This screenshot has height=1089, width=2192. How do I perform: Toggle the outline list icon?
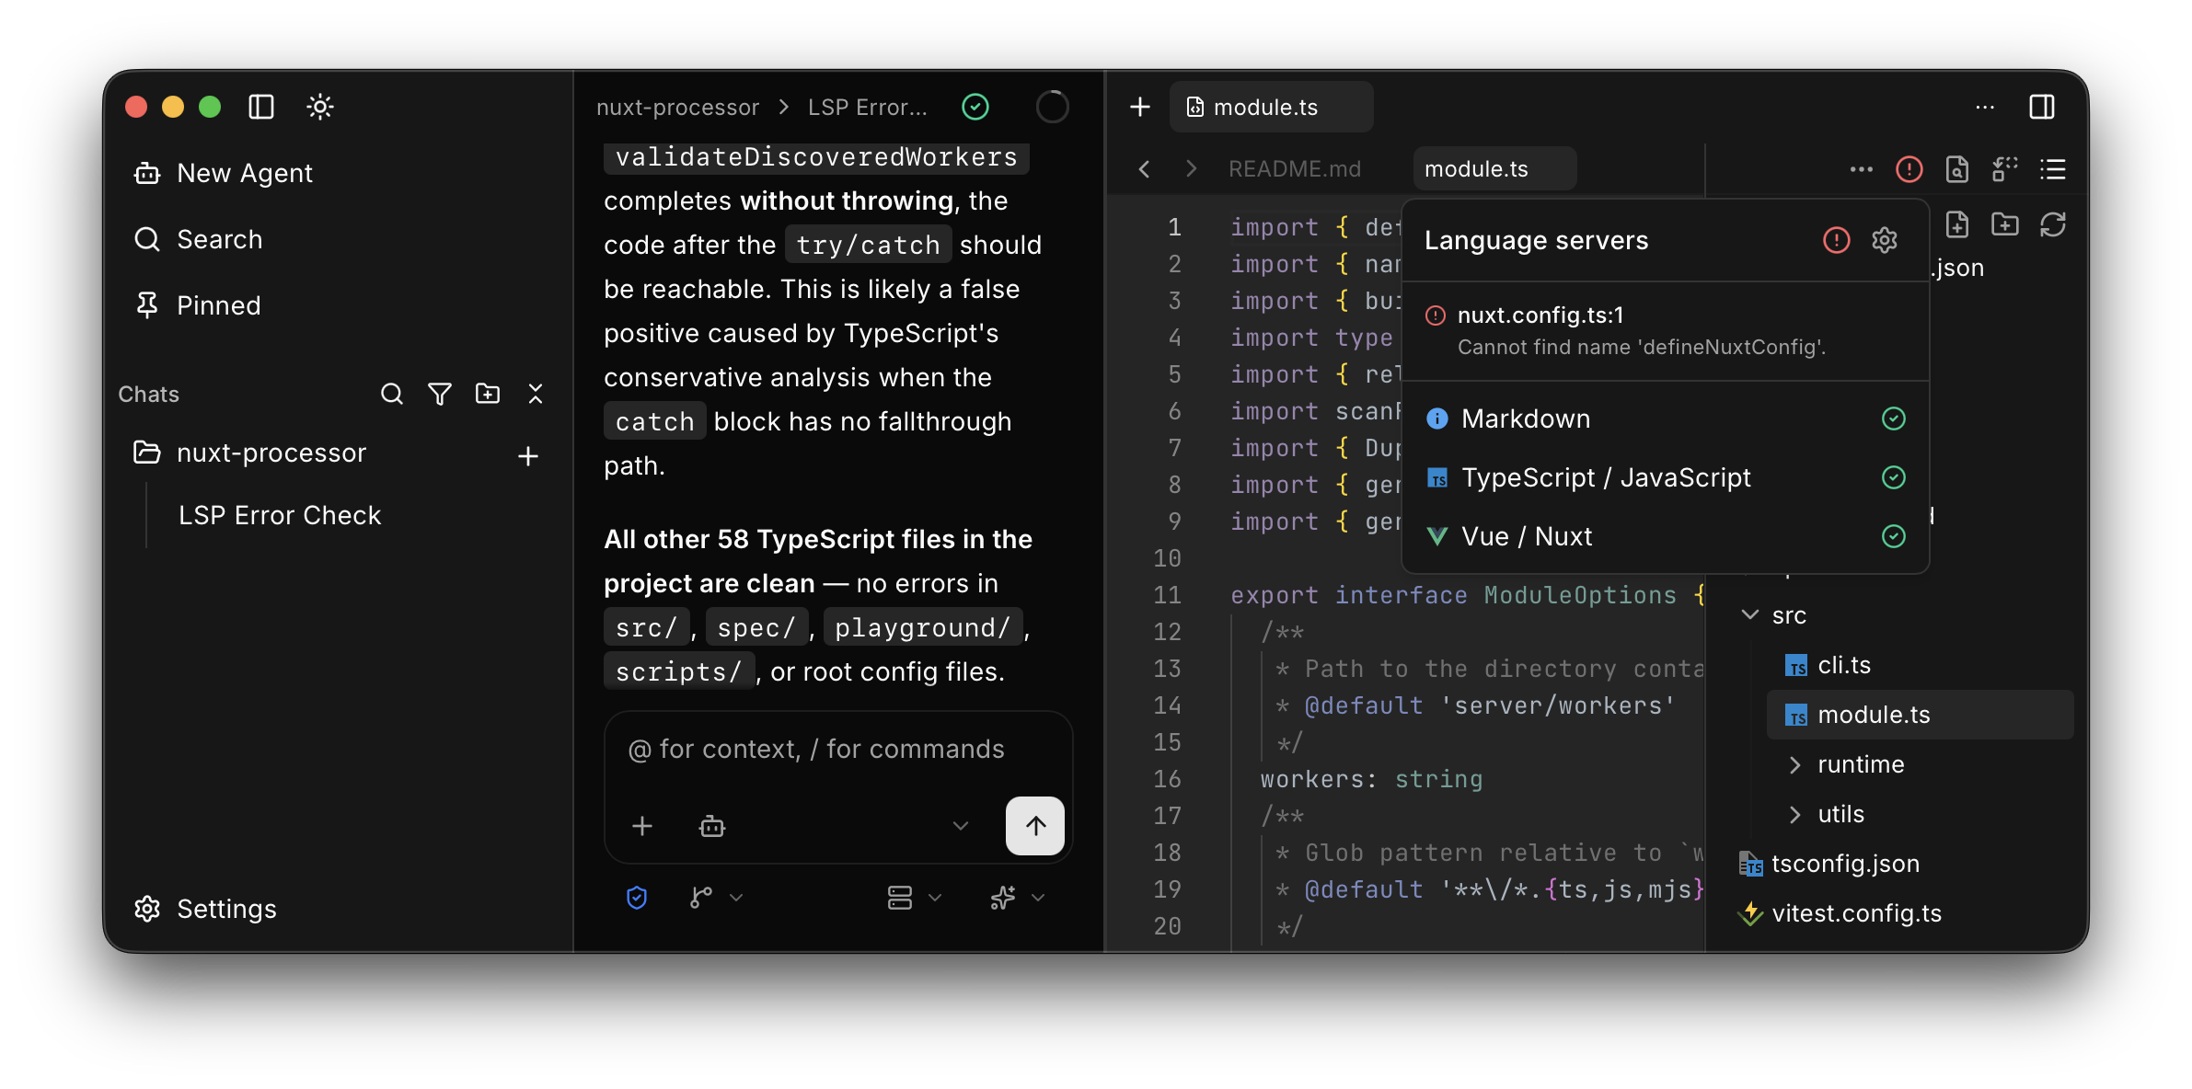pyautogui.click(x=2053, y=169)
